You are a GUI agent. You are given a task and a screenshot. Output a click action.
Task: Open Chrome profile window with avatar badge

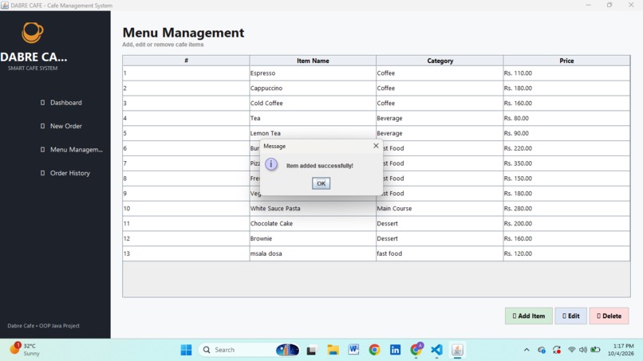(x=416, y=349)
